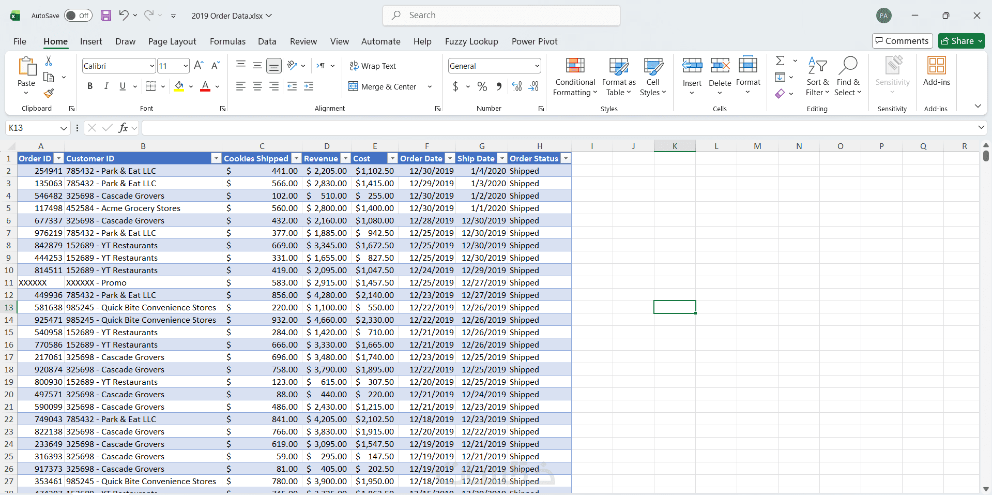The width and height of the screenshot is (992, 495).
Task: Expand the number format dropdown
Action: click(x=537, y=66)
